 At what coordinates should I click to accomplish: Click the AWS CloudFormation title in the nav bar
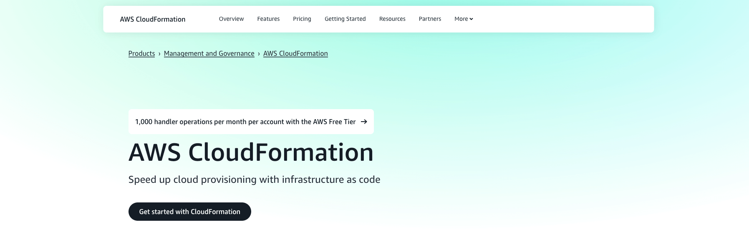153,19
